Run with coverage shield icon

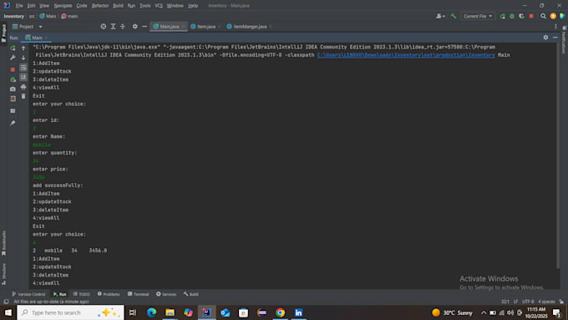[521, 17]
